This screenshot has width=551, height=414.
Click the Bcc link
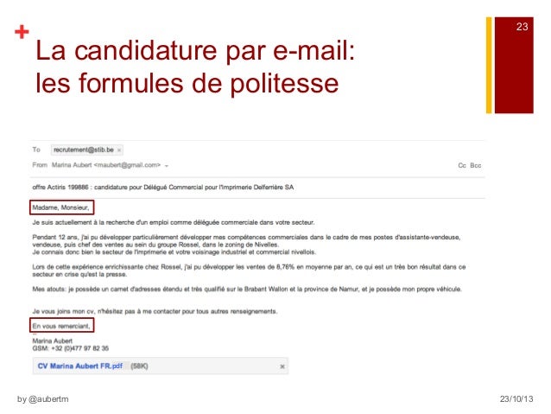pos(477,163)
